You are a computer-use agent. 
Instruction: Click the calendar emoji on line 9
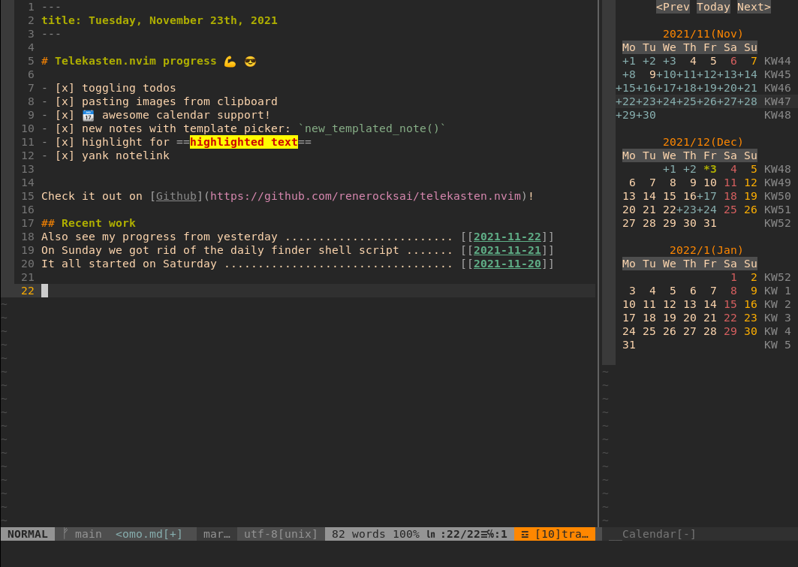coord(88,115)
